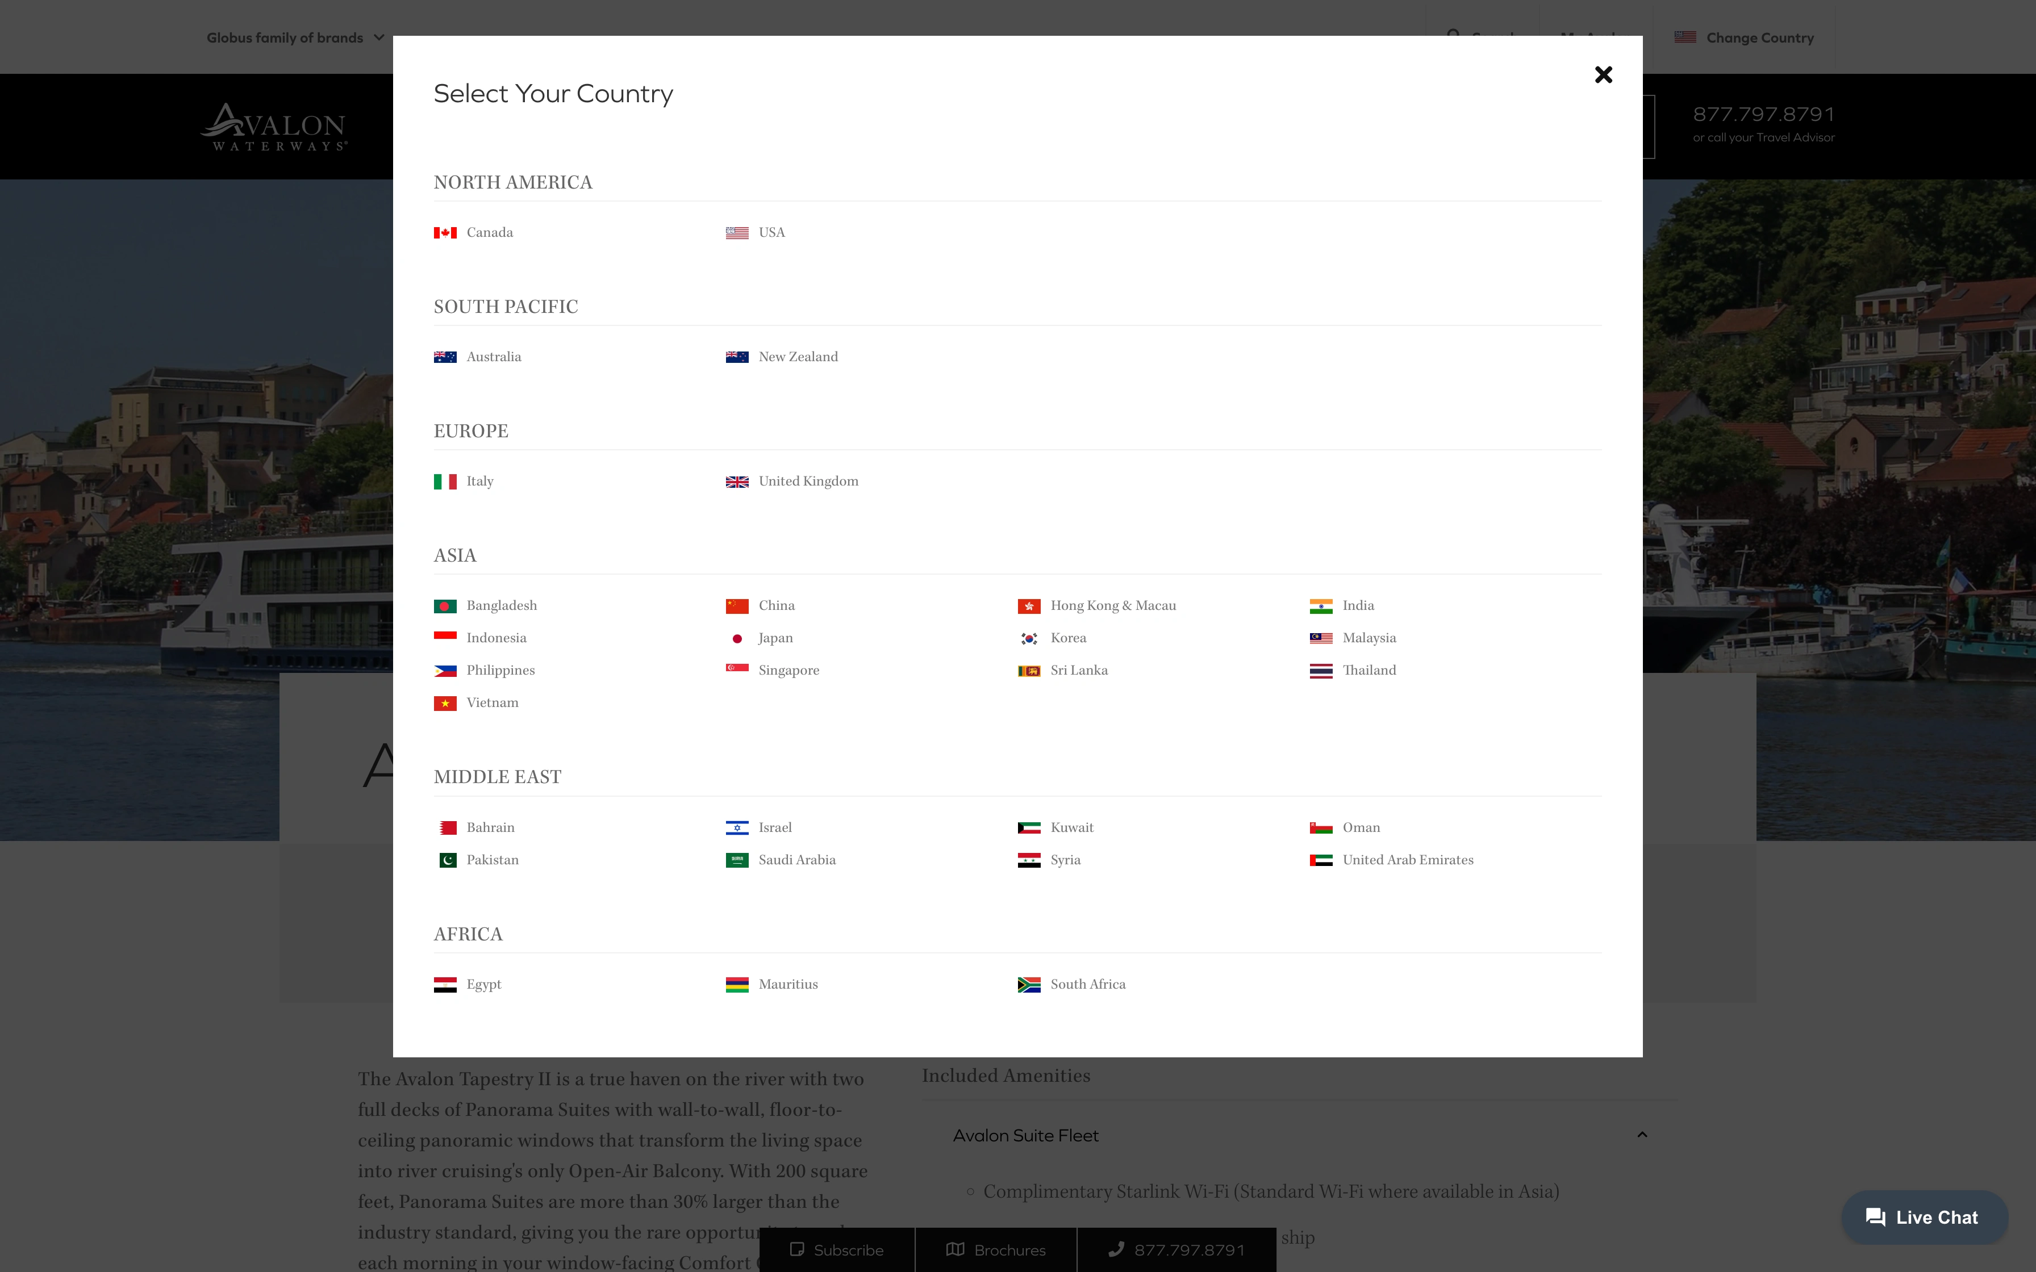The image size is (2036, 1272).
Task: Click the Malaysia flag icon
Action: point(1321,638)
